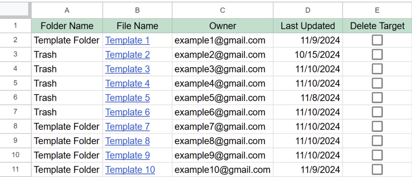Image resolution: width=412 pixels, height=177 pixels.
Task: Mark Template 7 row's Delete Target checkbox
Action: (377, 127)
